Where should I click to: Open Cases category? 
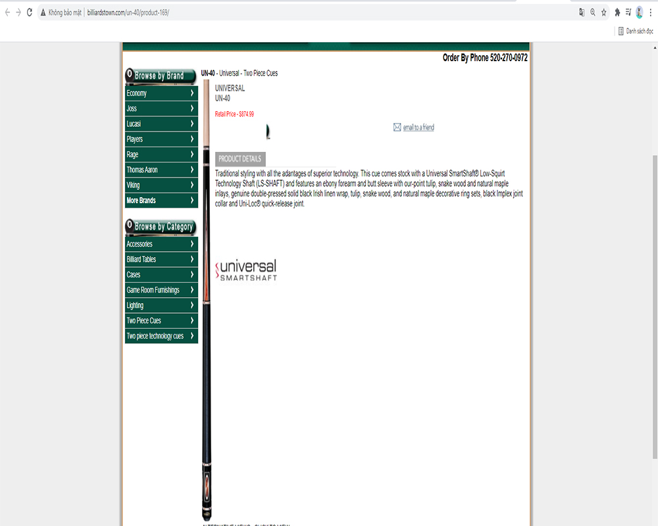(161, 275)
